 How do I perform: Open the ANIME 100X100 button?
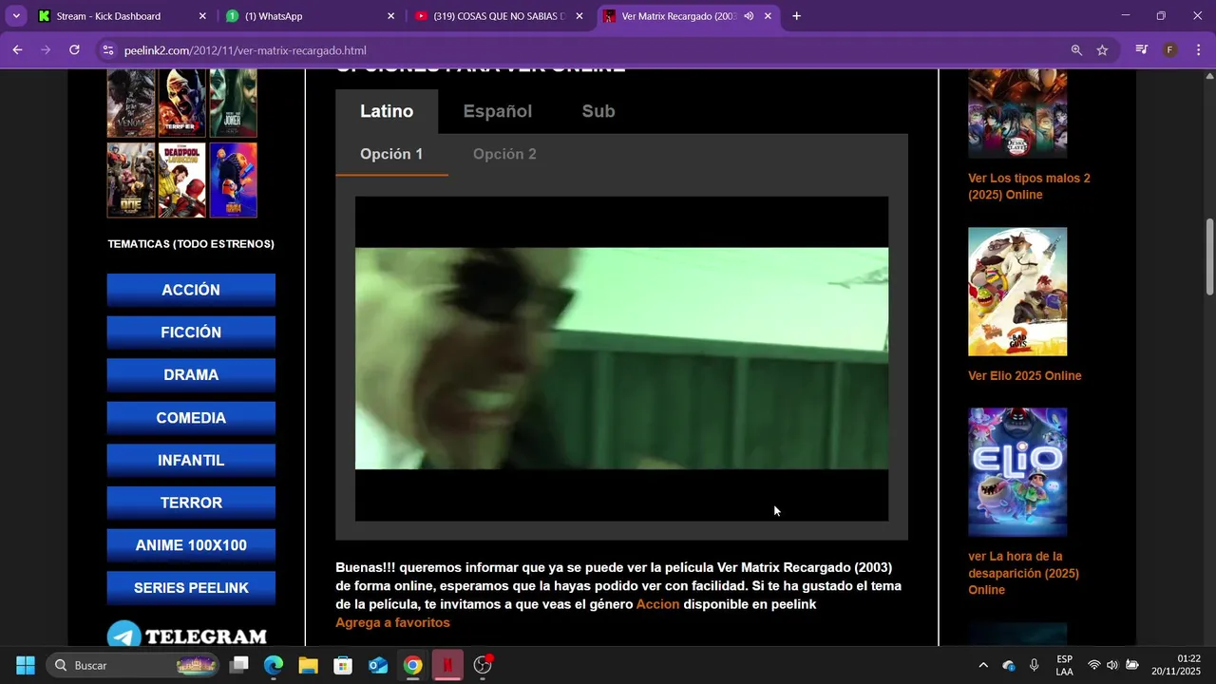click(x=191, y=545)
